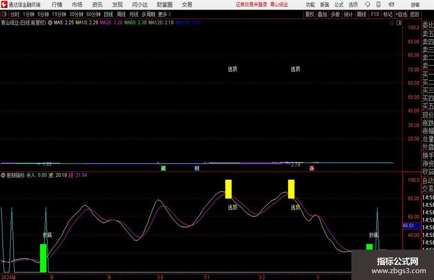
Task: Switch to 60分钟 period
Action: coord(94,14)
